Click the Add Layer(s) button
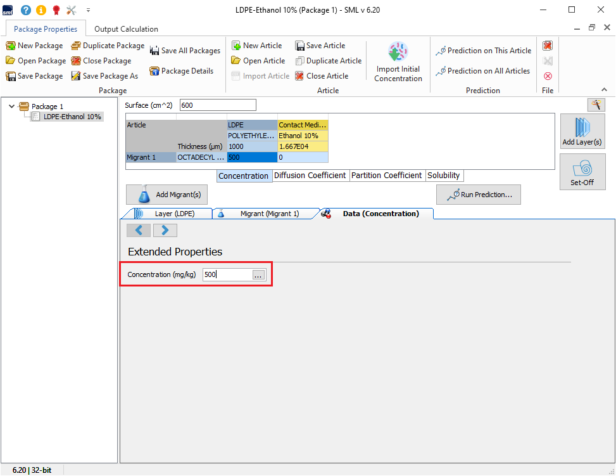Screen dimensions: 616x476 tap(582, 131)
